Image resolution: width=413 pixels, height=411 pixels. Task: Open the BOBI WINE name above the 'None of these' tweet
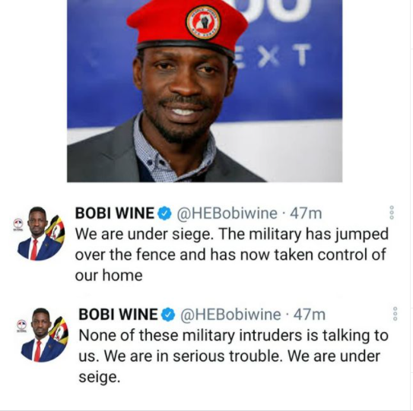click(118, 315)
